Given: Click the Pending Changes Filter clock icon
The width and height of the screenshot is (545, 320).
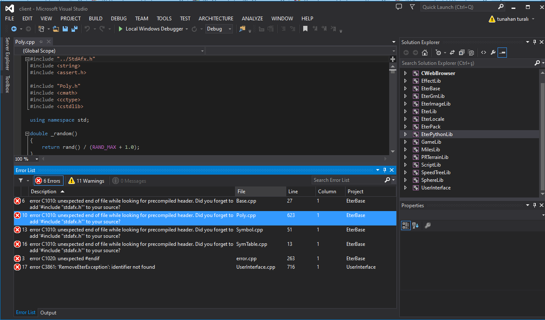Looking at the screenshot, I should tap(438, 53).
